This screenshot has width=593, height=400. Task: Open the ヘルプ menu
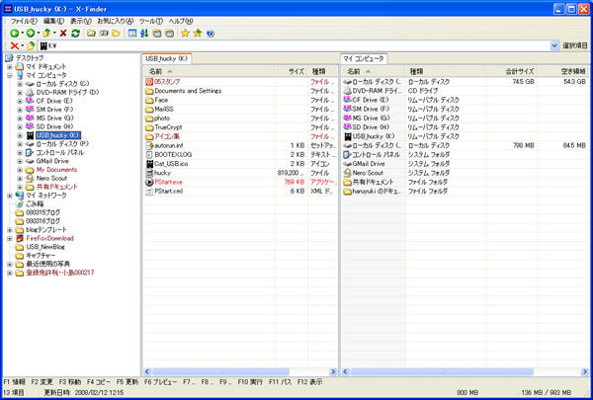181,21
